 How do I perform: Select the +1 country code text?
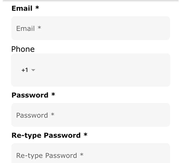pos(25,70)
